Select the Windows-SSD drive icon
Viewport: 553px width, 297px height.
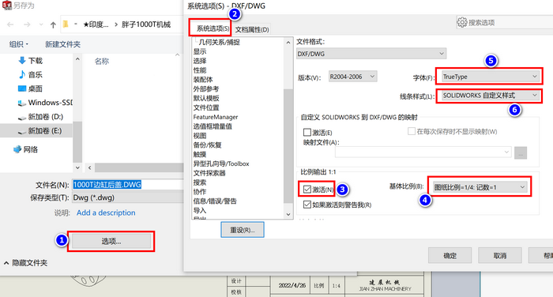[x=22, y=103]
